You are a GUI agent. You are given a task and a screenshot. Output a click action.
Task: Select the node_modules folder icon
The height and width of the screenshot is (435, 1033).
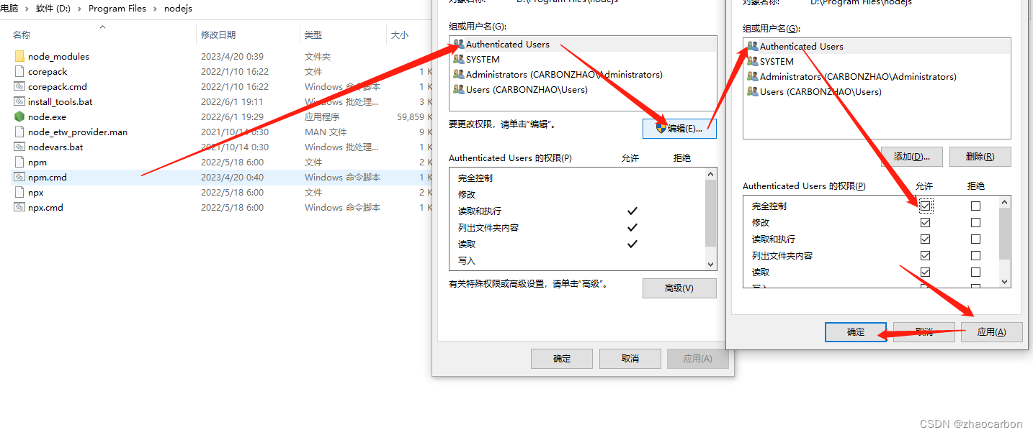pyautogui.click(x=19, y=56)
